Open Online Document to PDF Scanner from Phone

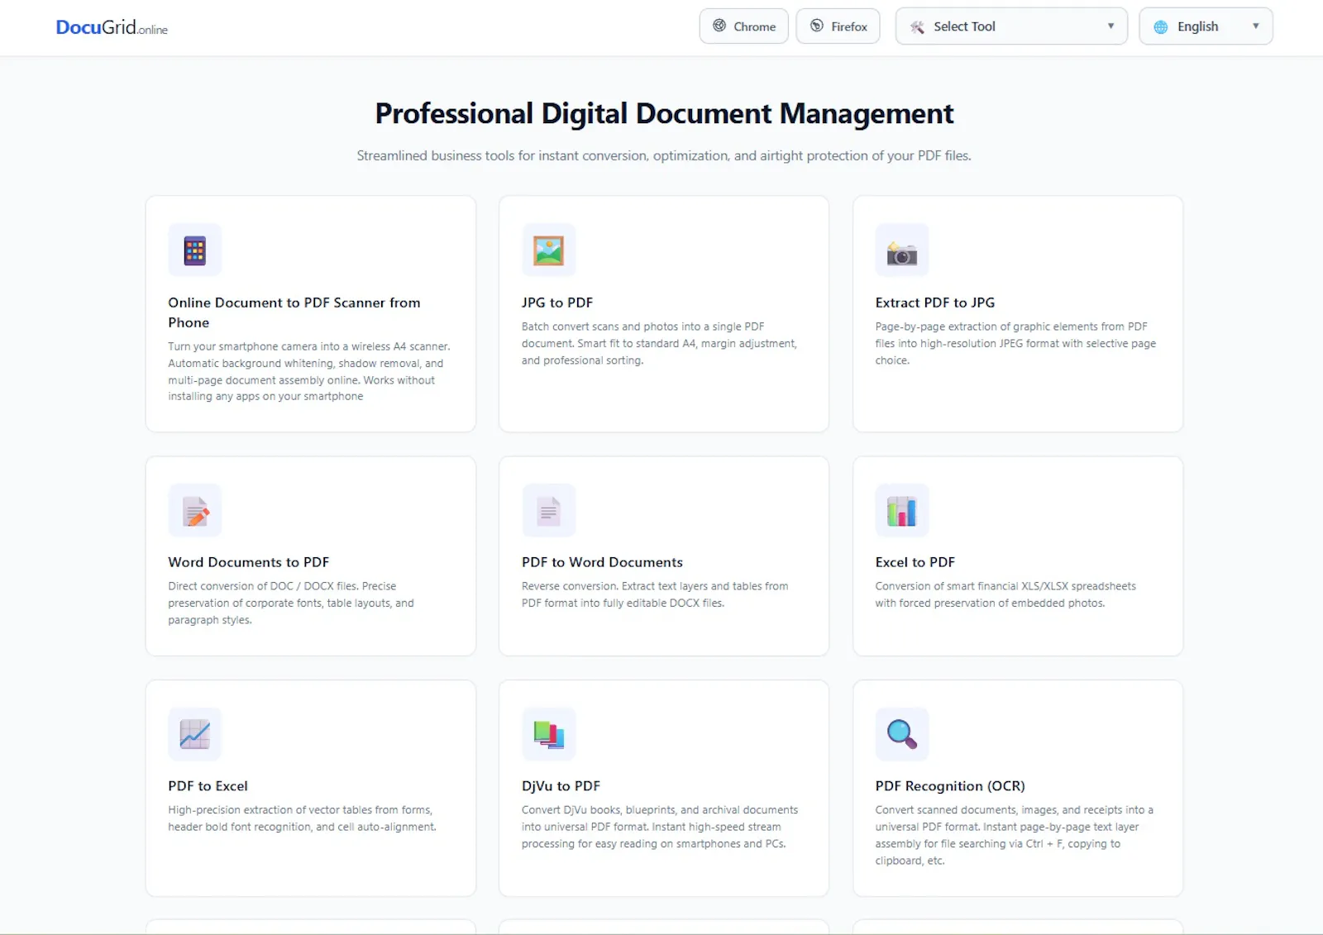[294, 312]
